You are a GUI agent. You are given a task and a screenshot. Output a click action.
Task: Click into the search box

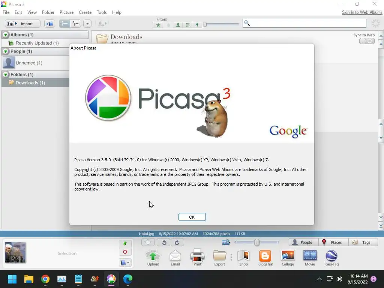[304, 23]
